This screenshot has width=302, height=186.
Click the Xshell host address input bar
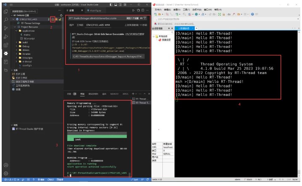click(226, 19)
